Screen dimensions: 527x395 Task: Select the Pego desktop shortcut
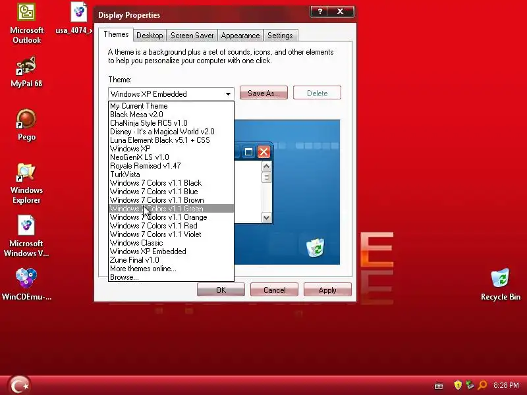click(26, 125)
